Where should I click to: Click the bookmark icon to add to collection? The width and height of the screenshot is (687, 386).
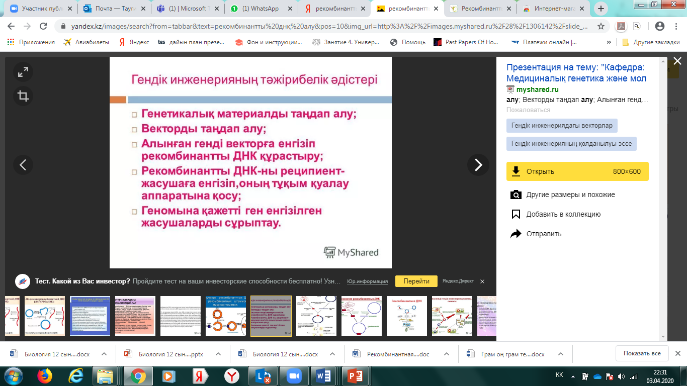[x=516, y=214]
